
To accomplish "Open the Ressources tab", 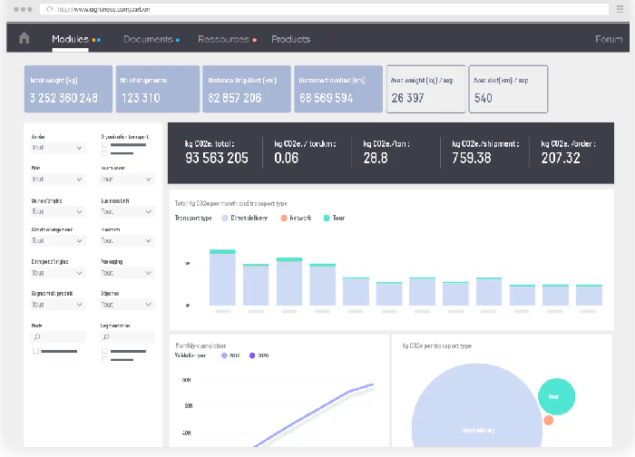I will click(223, 39).
